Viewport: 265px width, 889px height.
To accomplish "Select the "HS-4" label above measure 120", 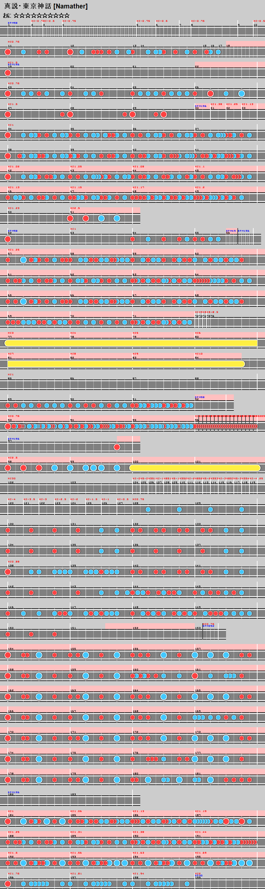I will [12, 499].
